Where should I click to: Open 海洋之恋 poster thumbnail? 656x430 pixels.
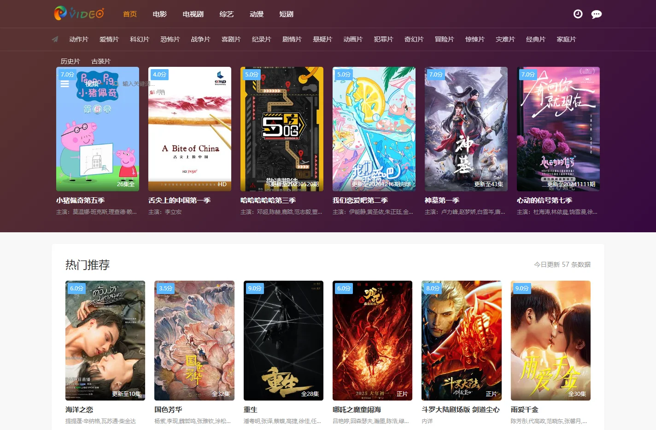point(105,341)
